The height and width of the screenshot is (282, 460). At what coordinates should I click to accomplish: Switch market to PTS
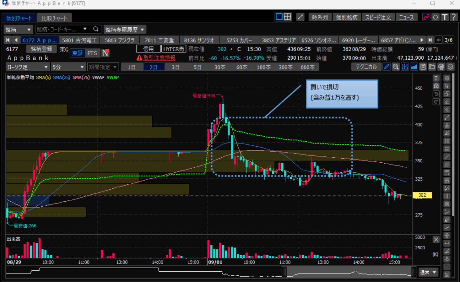click(92, 53)
